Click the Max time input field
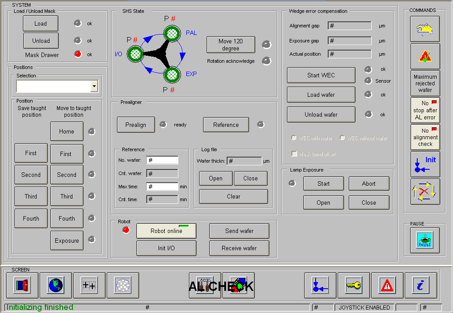 coord(162,187)
